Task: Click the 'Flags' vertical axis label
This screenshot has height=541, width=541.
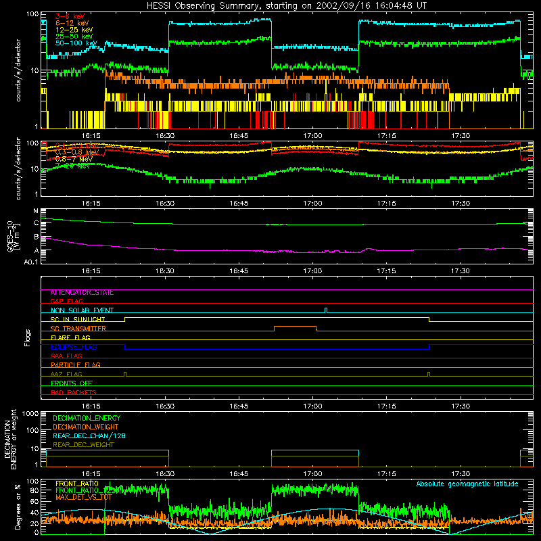Action: (x=28, y=337)
